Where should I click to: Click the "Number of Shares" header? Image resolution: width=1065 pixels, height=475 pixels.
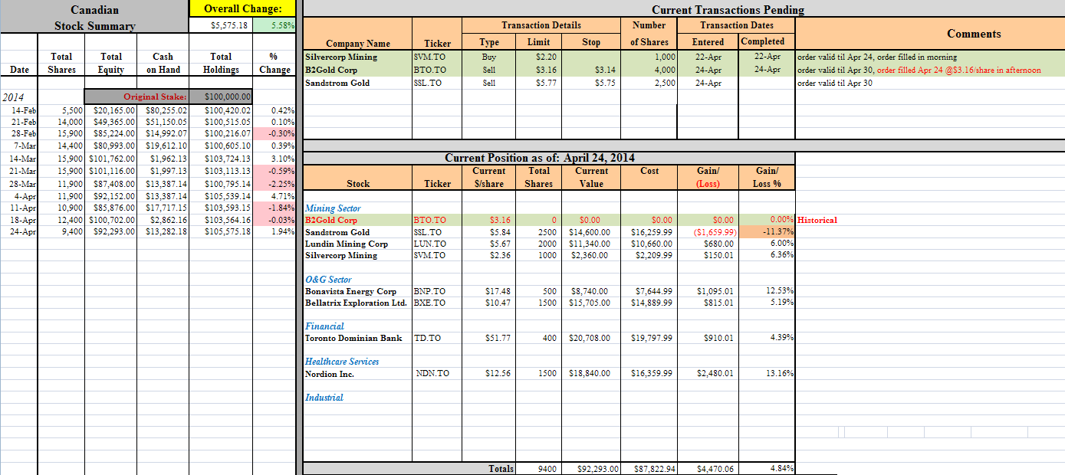click(x=649, y=34)
